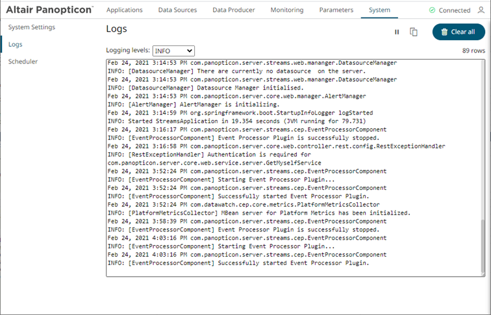Click "There are currently no datasource" line

coord(236,71)
